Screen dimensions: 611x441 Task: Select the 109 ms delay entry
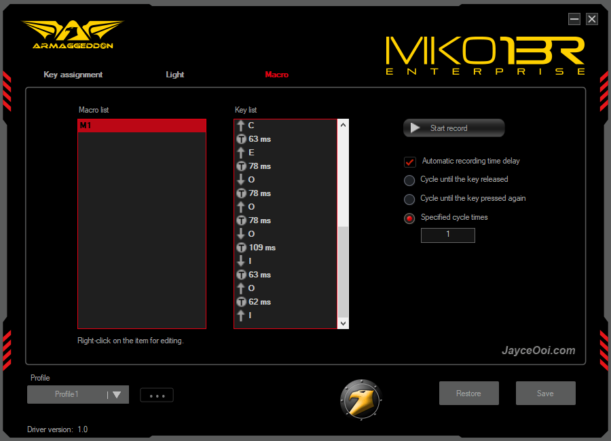point(285,248)
